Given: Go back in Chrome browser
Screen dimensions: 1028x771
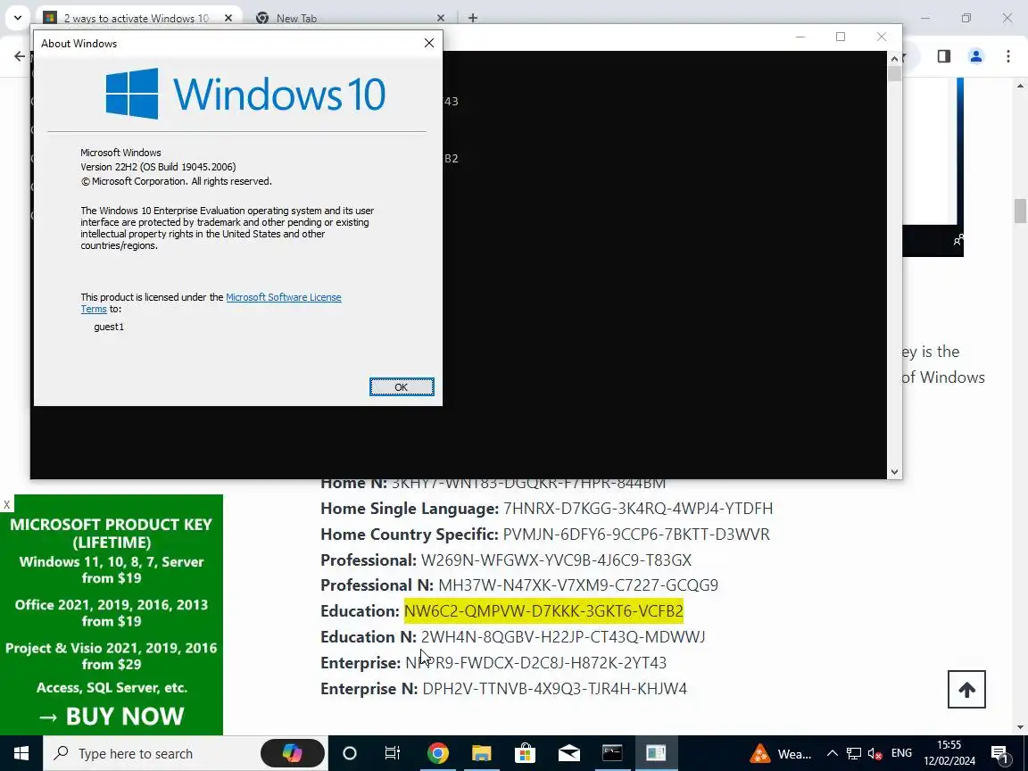Looking at the screenshot, I should (20, 56).
